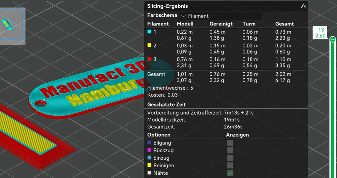Click the Modell column header
Image resolution: width=337 pixels, height=178 pixels.
coord(185,24)
